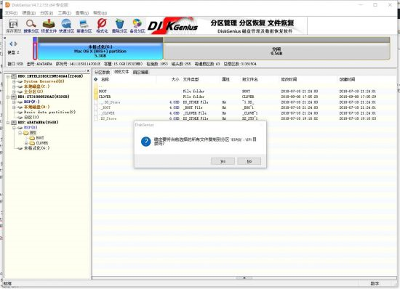Switch to the 分区参数 tab

(102, 73)
